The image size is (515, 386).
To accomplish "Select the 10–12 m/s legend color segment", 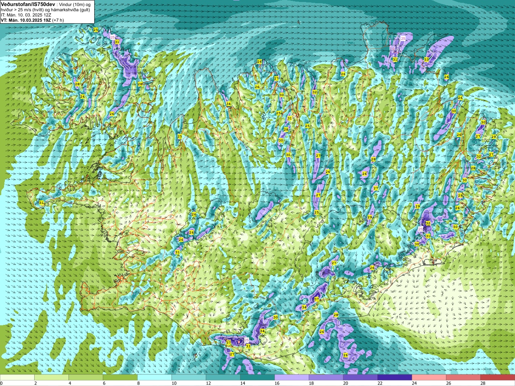I will (x=189, y=378).
